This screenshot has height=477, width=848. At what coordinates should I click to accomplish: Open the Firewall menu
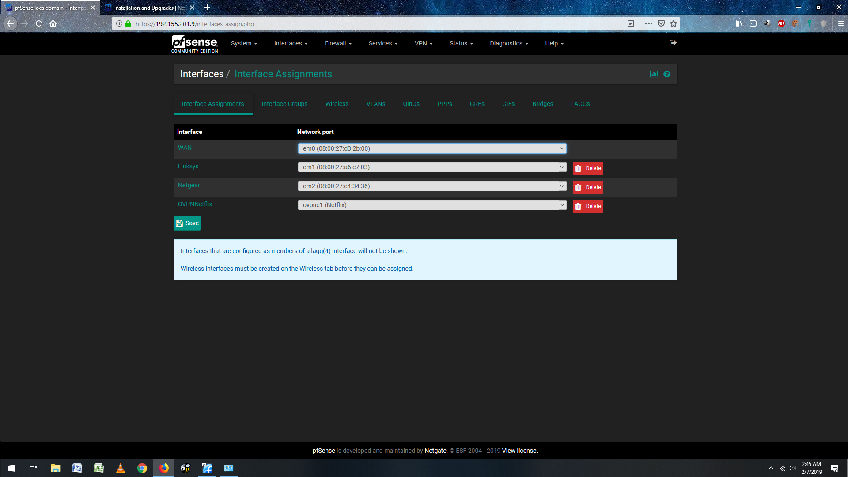pos(338,43)
